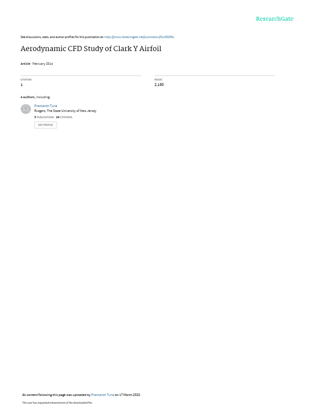The width and height of the screenshot is (309, 412).
Task: Click the READS heading label
Action: point(158,80)
